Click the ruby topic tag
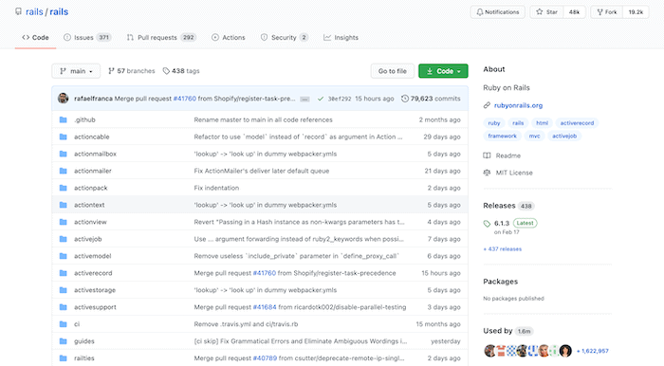The height and width of the screenshot is (366, 664). (494, 123)
